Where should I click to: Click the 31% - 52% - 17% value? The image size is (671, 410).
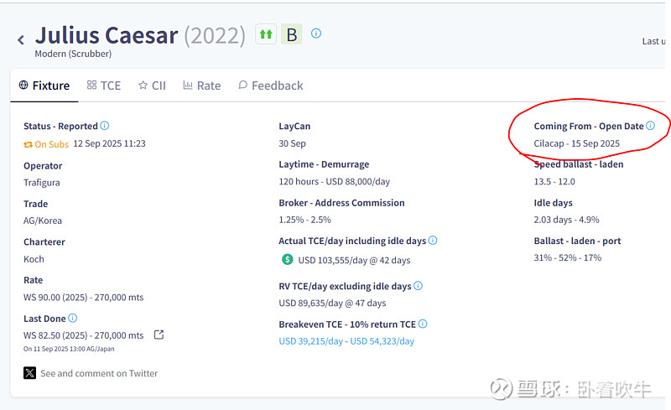[568, 257]
